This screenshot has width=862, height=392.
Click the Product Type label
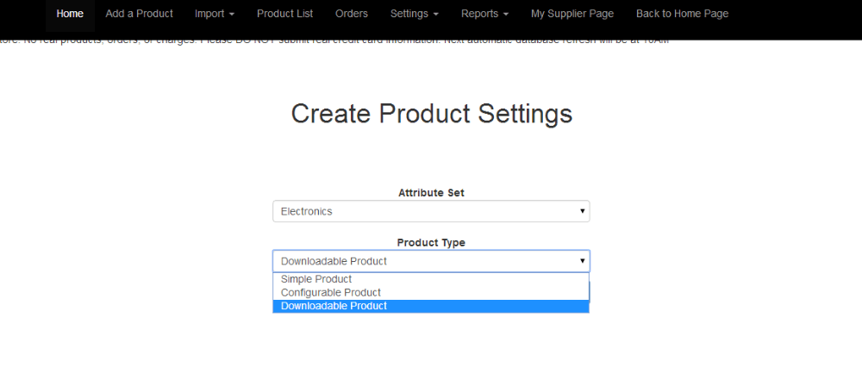coord(431,243)
